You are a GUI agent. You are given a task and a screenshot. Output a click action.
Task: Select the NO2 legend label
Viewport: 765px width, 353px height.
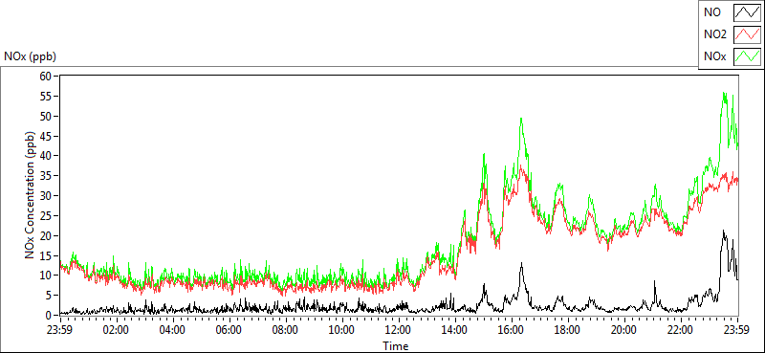pos(714,34)
